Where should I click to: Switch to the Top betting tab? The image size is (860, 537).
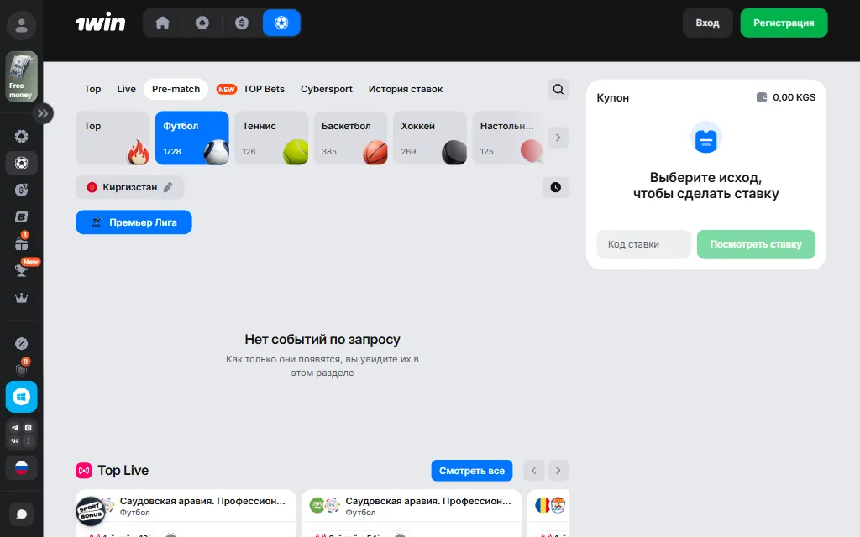92,89
